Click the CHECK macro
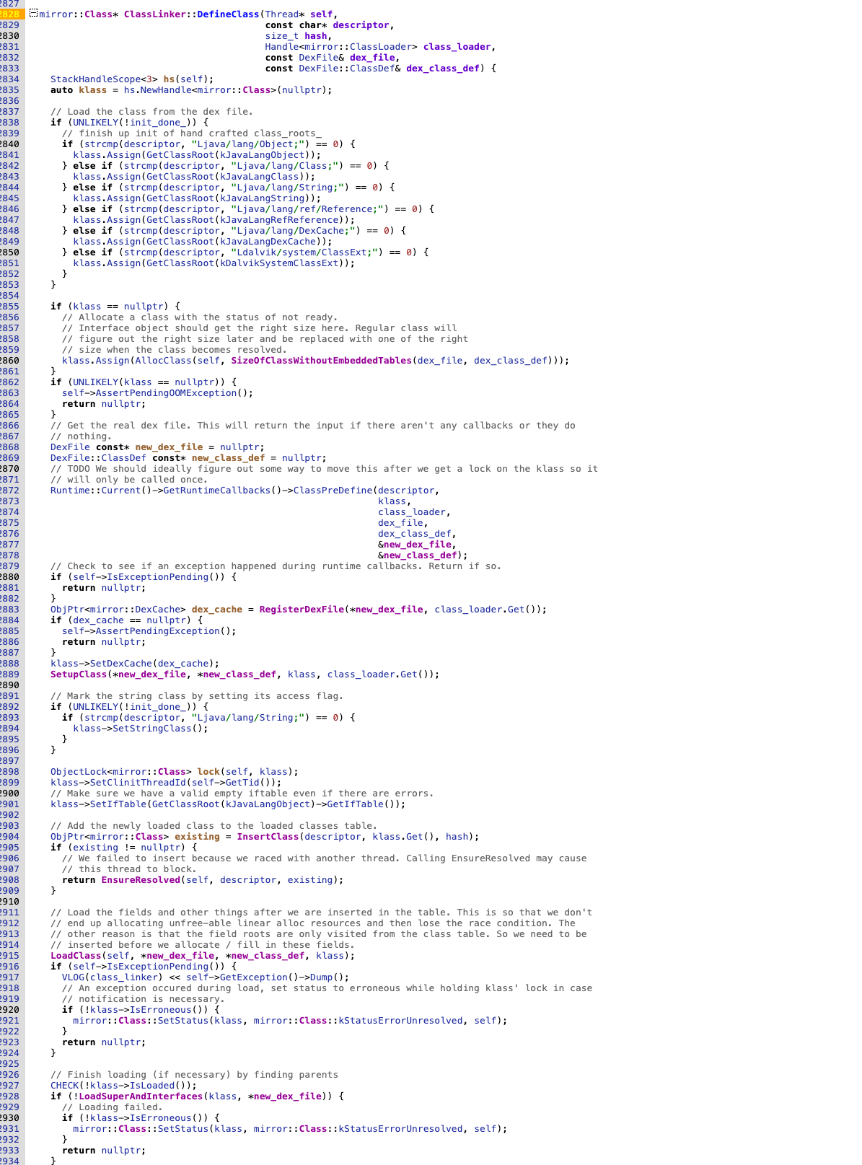 point(65,1085)
